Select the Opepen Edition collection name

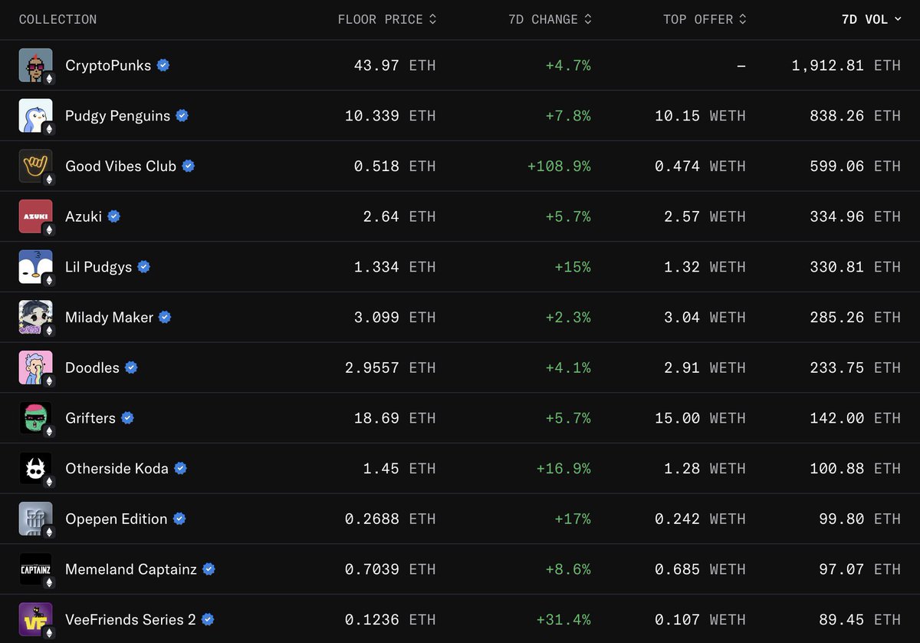117,519
